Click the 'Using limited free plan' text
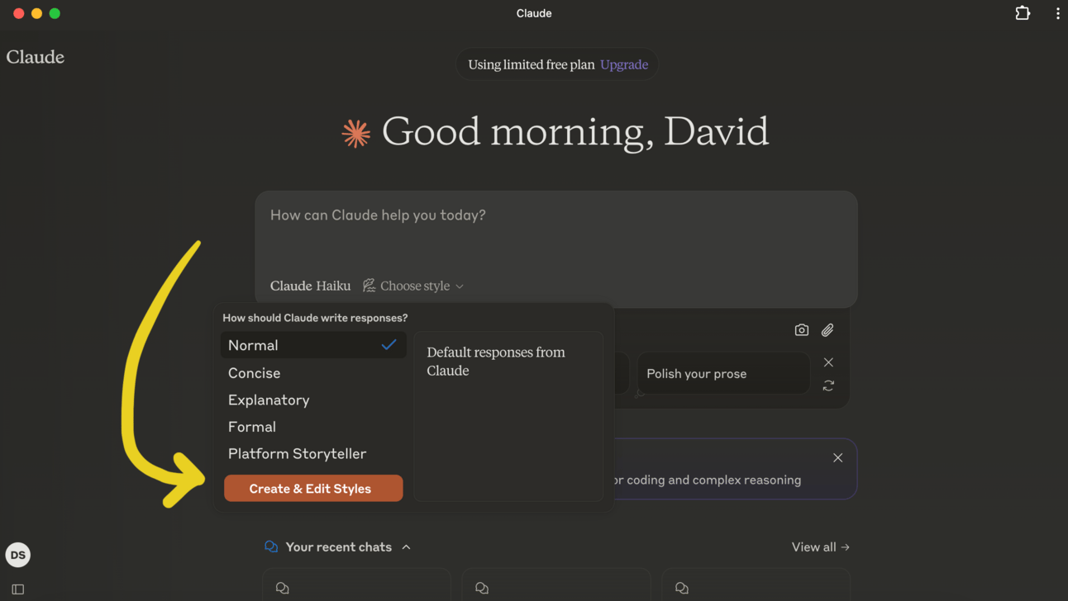 click(532, 64)
